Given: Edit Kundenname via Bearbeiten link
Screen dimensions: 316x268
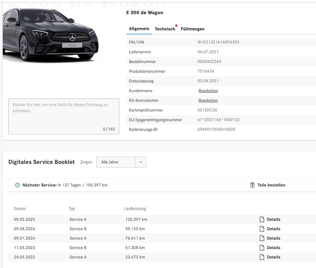Looking at the screenshot, I should pos(208,91).
